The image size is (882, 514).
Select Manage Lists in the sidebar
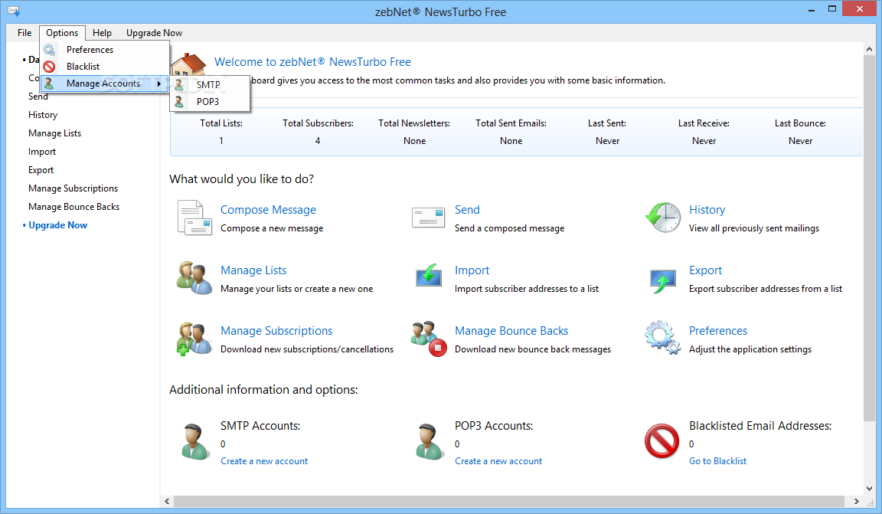54,133
